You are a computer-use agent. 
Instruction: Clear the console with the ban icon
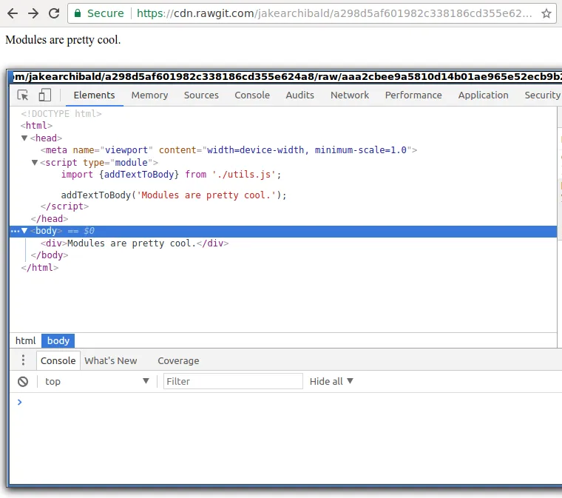[x=23, y=382]
